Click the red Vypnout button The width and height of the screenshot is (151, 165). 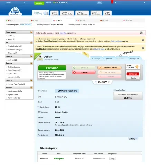84,72
